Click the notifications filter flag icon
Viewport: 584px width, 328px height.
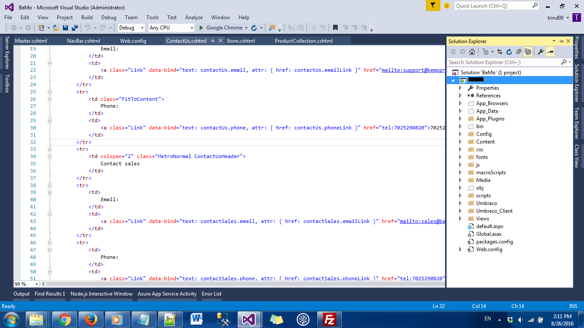pyautogui.click(x=433, y=6)
